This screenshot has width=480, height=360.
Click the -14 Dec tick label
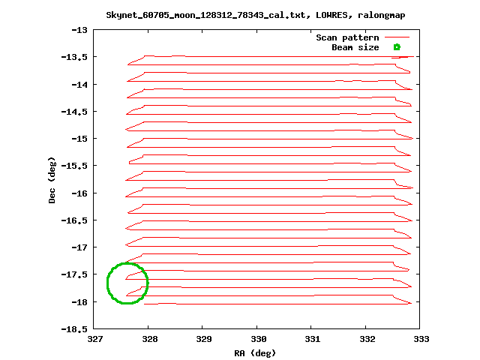point(79,85)
